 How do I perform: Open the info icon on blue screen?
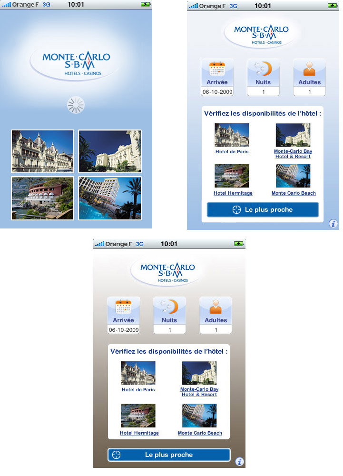pyautogui.click(x=333, y=224)
